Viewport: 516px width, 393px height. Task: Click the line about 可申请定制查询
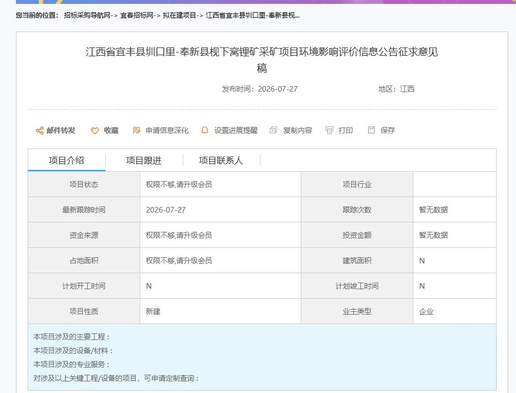click(116, 378)
